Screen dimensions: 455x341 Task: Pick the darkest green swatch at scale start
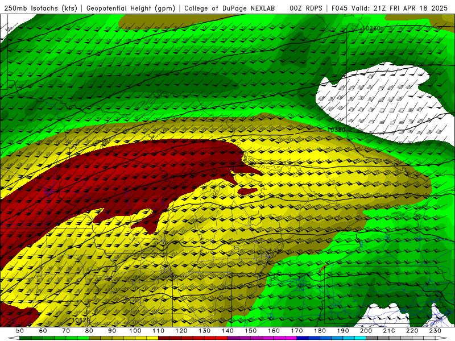pos(25,338)
